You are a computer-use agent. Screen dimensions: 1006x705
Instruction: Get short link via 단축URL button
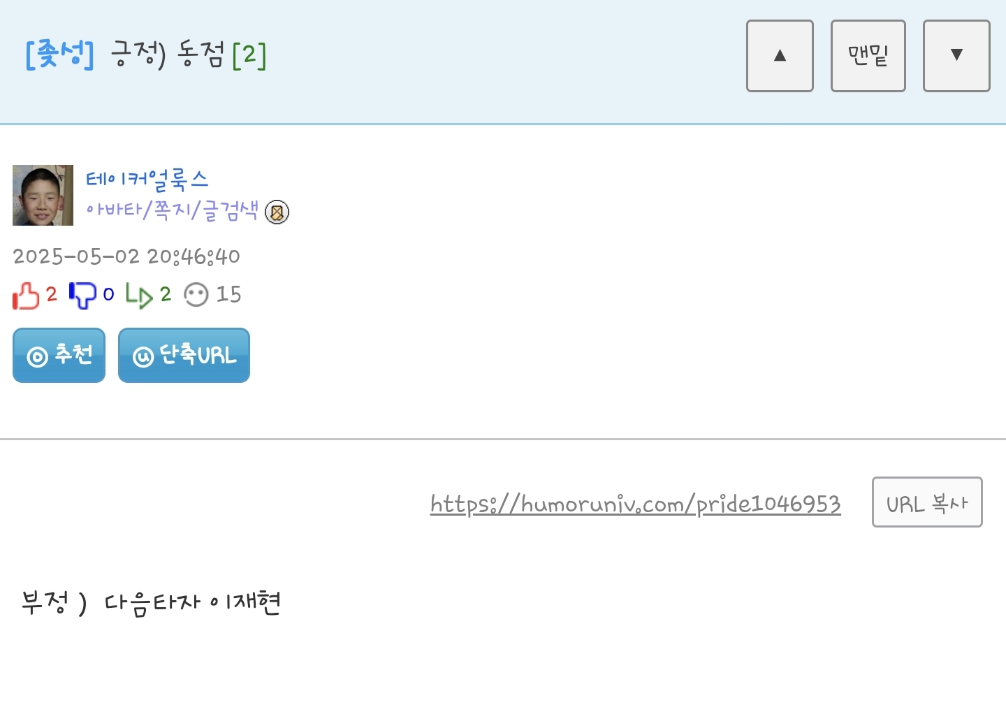tap(184, 355)
